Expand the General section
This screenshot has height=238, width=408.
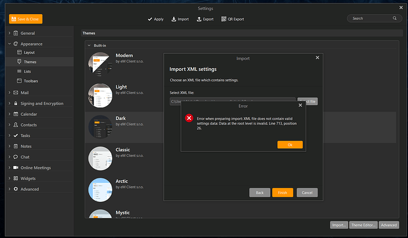click(x=9, y=33)
